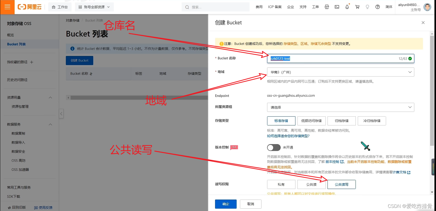436x211 pixels.
Task: Select 公共读 permission
Action: [x=312, y=185]
